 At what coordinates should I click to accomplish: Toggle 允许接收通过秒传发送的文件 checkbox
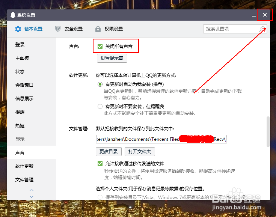(x=100, y=163)
